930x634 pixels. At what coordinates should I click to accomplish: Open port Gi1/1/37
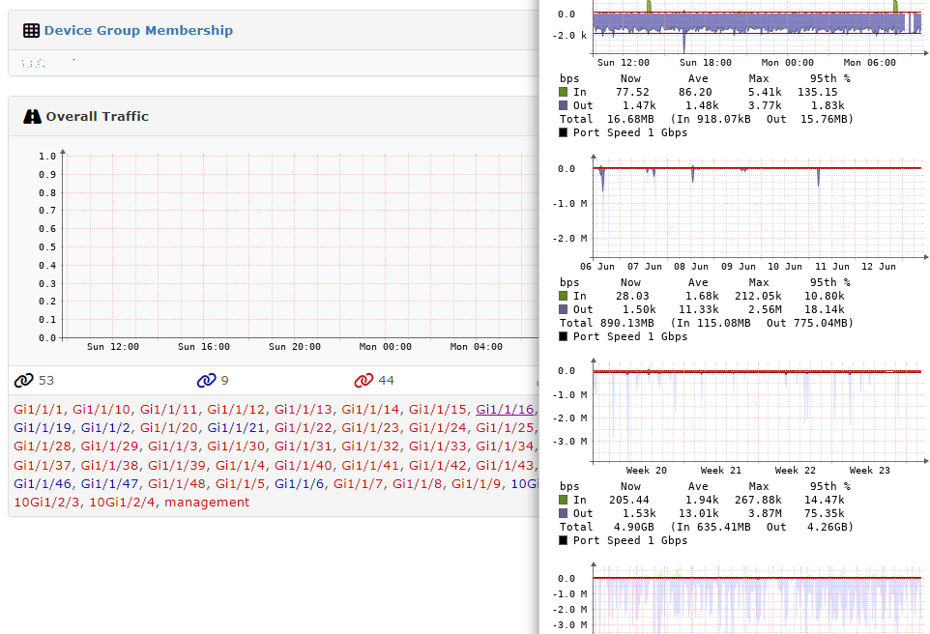[43, 466]
